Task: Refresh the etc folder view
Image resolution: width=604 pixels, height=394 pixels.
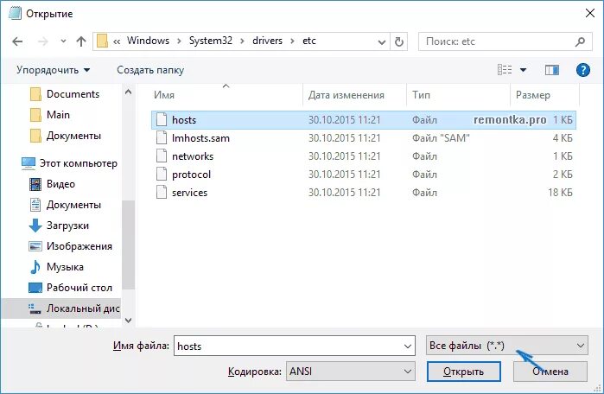Action: pos(399,41)
